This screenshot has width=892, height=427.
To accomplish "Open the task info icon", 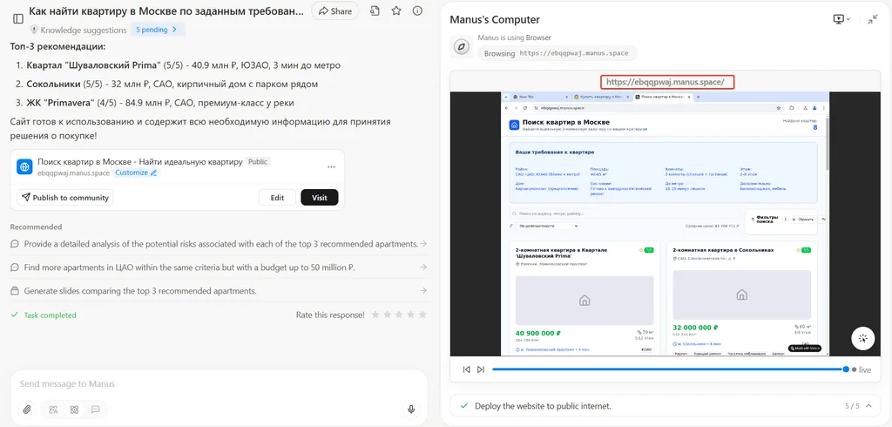I will coord(417,11).
